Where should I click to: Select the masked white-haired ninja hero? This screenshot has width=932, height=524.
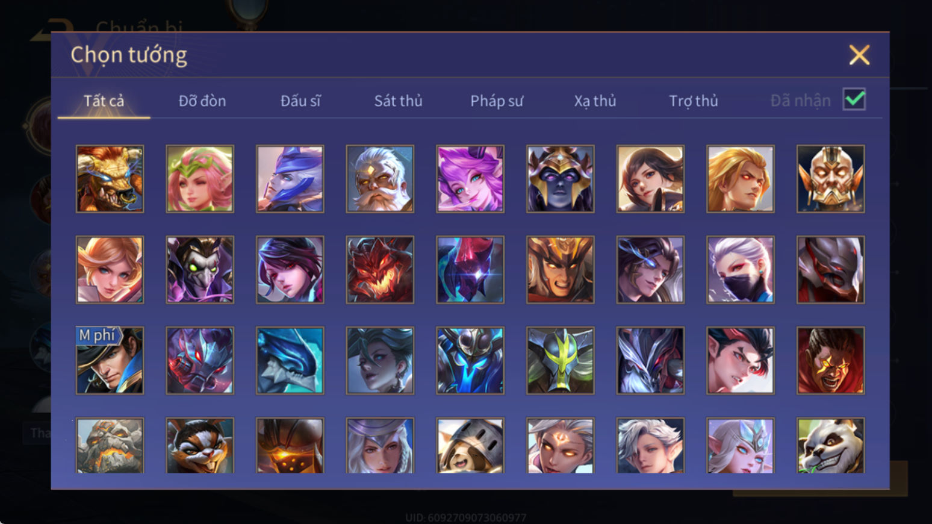point(741,270)
